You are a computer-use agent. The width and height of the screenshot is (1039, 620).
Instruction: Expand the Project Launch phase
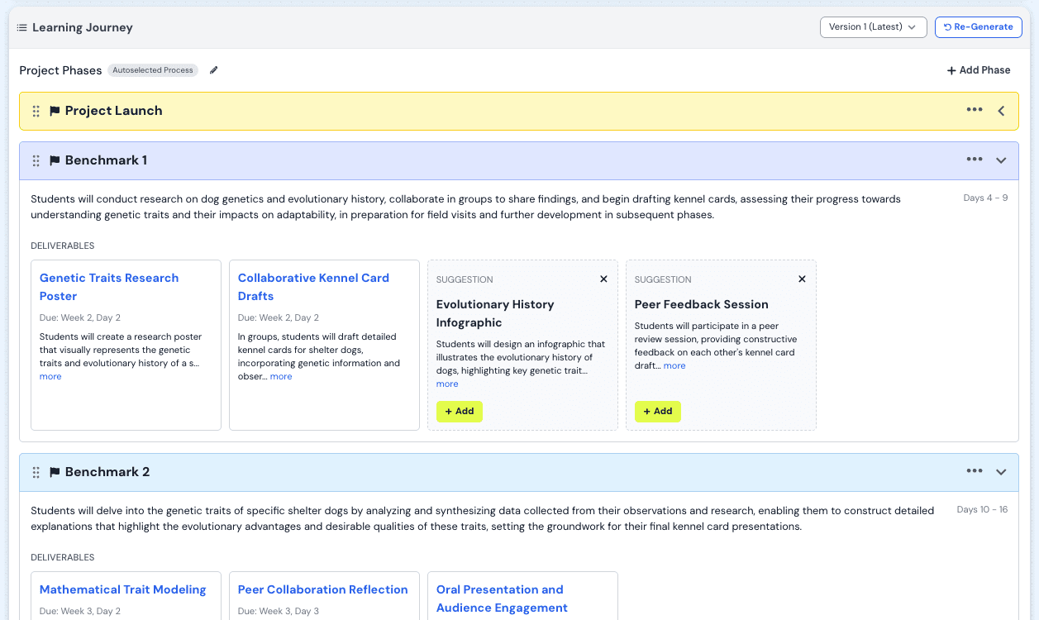click(1001, 111)
